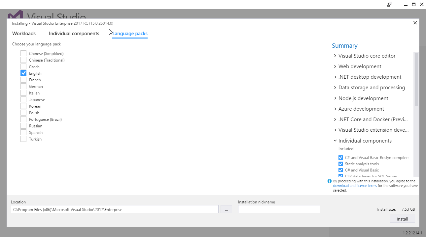Viewport: 426px width, 237px height.
Task: Select the Korean language pack
Action: (23, 106)
